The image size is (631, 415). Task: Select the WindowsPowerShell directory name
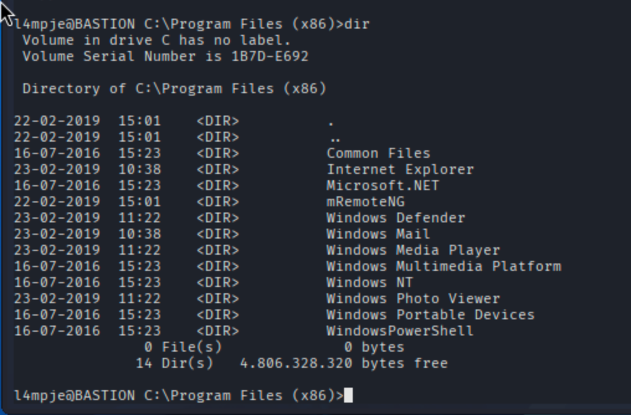(400, 331)
